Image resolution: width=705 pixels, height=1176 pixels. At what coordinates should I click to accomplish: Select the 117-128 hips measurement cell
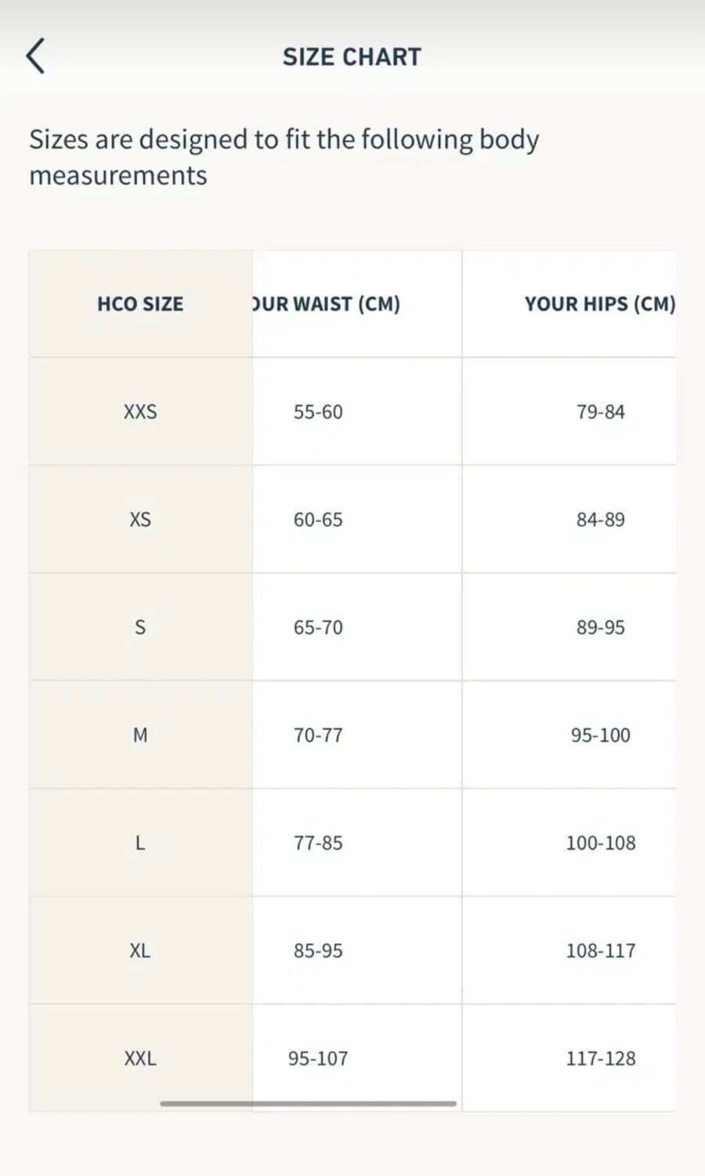(601, 1058)
